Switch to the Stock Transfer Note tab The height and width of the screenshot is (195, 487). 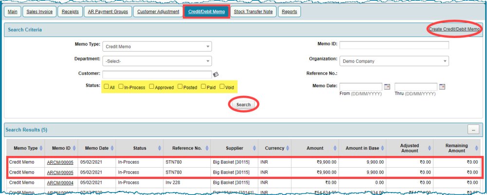coord(253,12)
